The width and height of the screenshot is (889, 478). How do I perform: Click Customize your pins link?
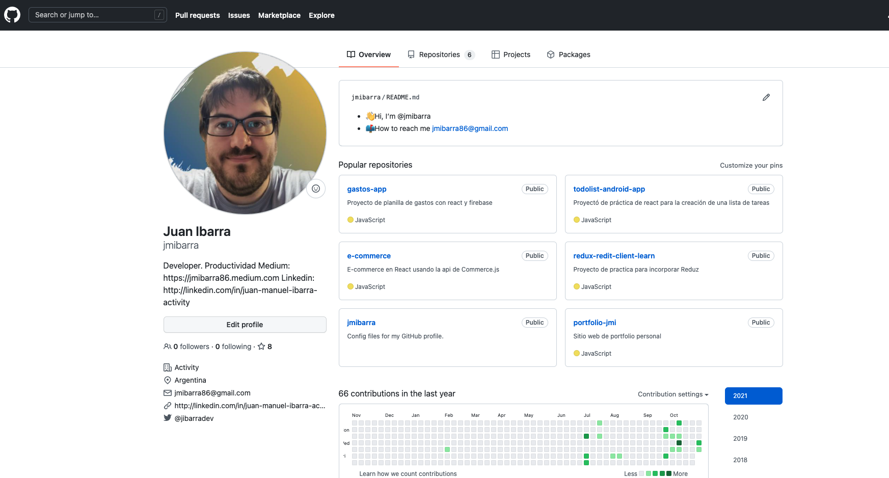click(751, 165)
